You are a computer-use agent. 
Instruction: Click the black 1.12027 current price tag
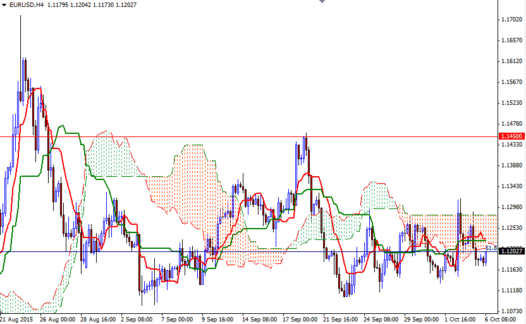click(x=511, y=251)
